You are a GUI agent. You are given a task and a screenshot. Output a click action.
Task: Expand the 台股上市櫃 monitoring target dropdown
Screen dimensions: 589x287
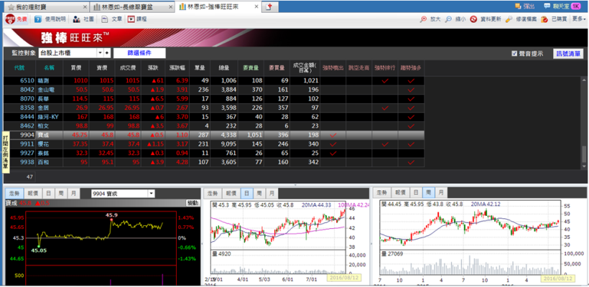101,53
